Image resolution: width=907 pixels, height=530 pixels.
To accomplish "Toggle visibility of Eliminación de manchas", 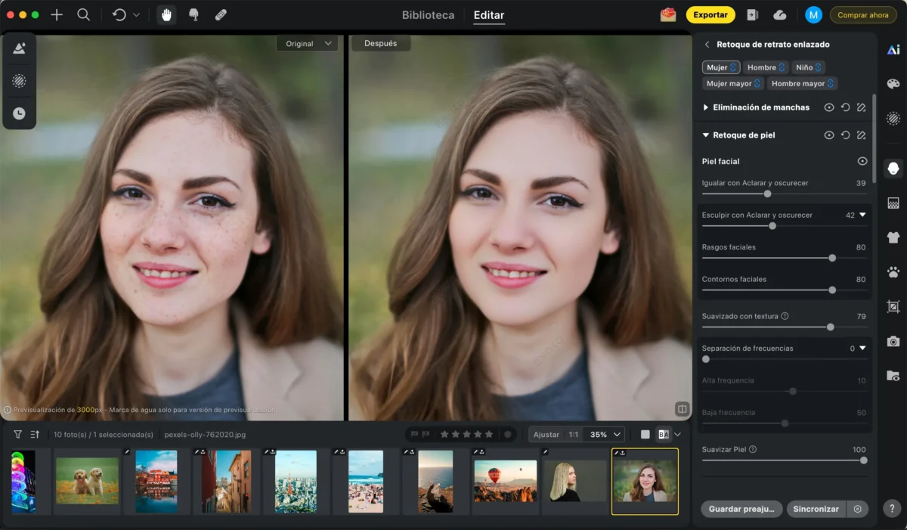I will point(829,107).
